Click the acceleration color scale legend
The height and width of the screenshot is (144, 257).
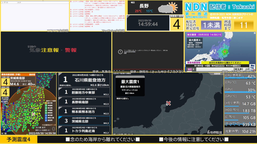(2, 117)
